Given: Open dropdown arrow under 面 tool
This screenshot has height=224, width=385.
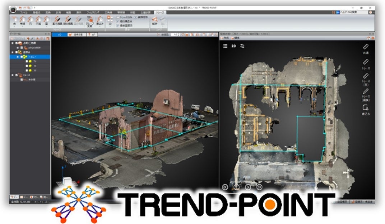Looking at the screenshot, I should (46, 26).
